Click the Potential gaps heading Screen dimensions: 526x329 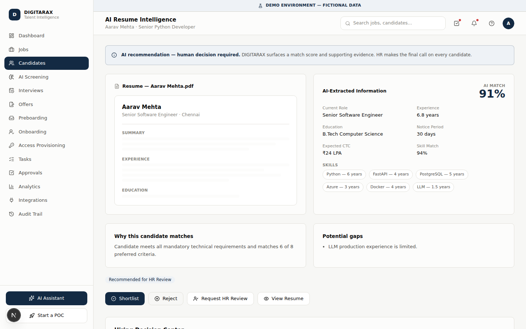point(343,236)
